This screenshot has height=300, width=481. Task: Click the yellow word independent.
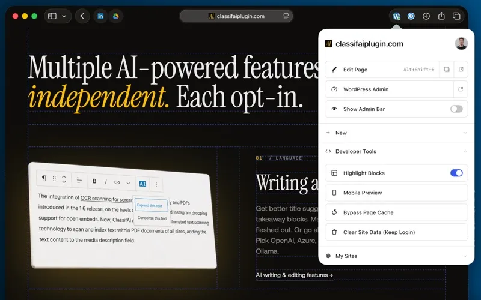pyautogui.click(x=99, y=97)
